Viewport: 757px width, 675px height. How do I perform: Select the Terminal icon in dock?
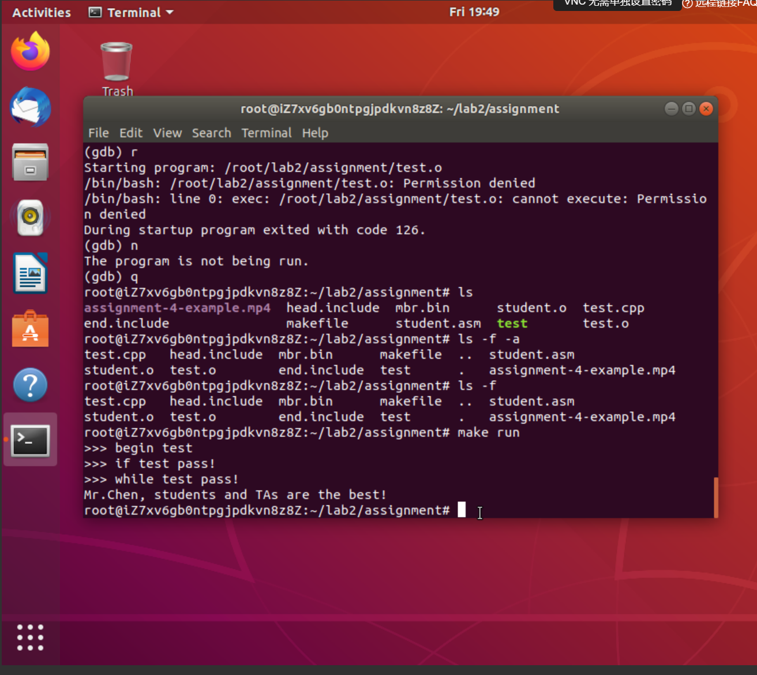pyautogui.click(x=30, y=440)
